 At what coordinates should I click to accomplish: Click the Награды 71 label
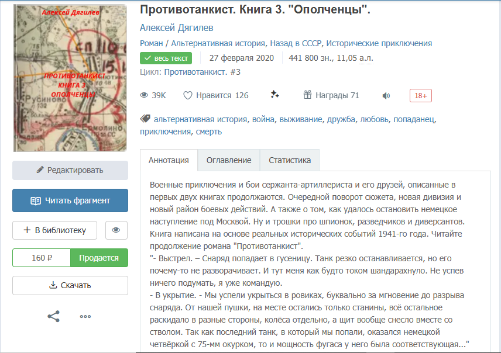tap(337, 95)
